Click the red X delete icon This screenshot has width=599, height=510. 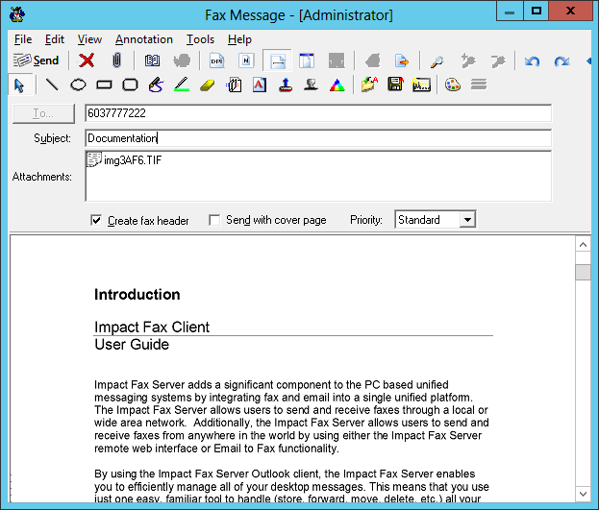(87, 61)
